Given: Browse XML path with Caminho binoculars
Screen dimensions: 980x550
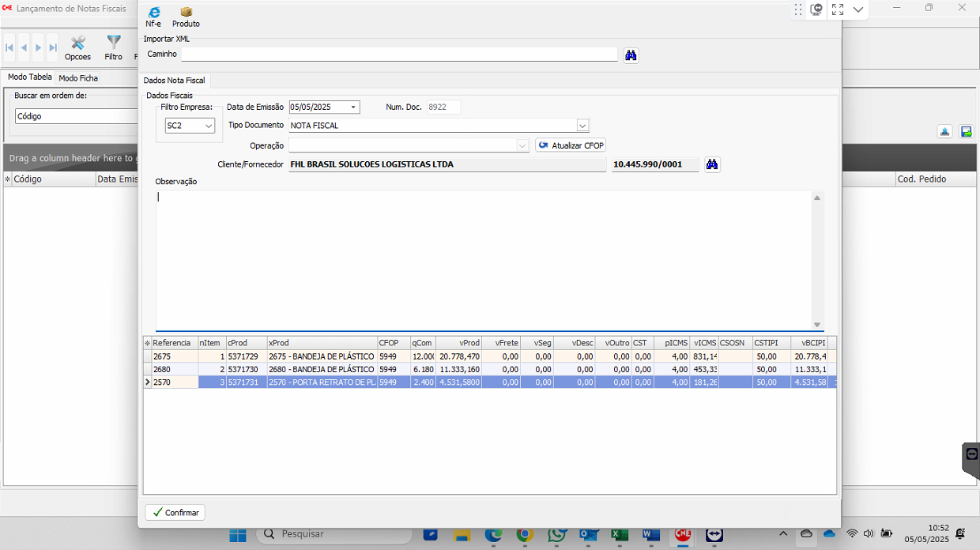Looking at the screenshot, I should click(x=631, y=55).
